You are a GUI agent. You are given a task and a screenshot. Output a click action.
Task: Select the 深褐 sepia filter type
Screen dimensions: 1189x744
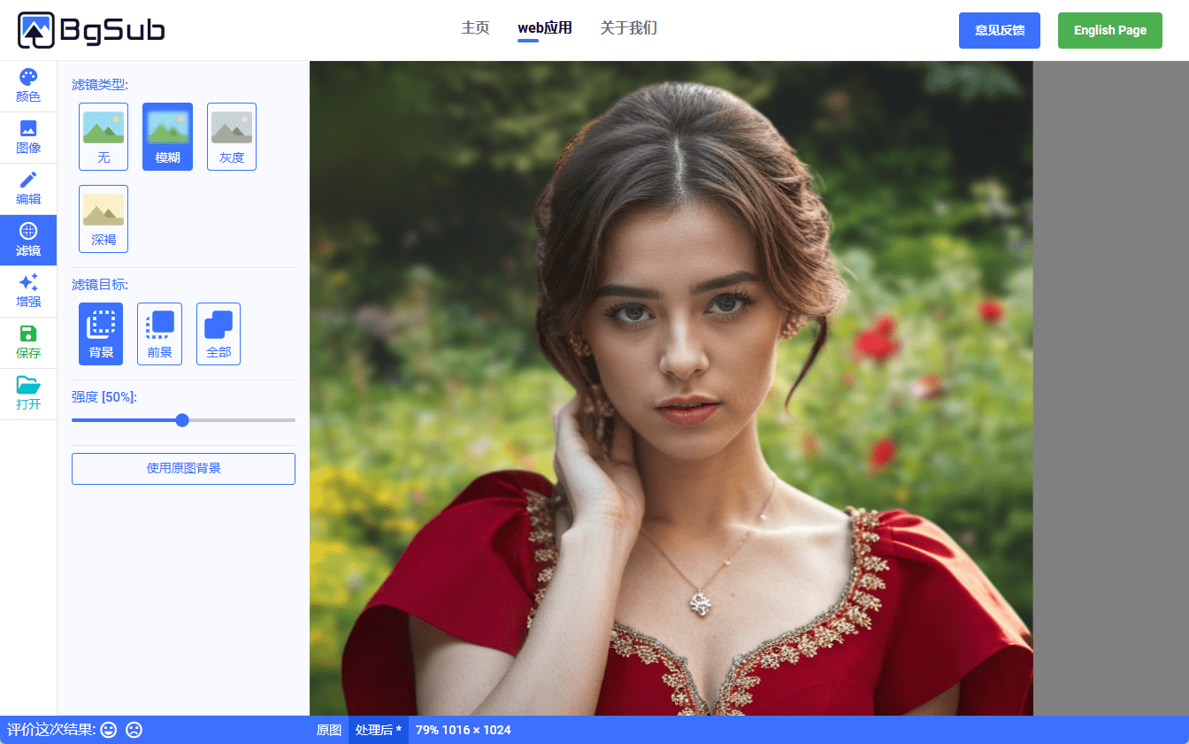pyautogui.click(x=104, y=219)
